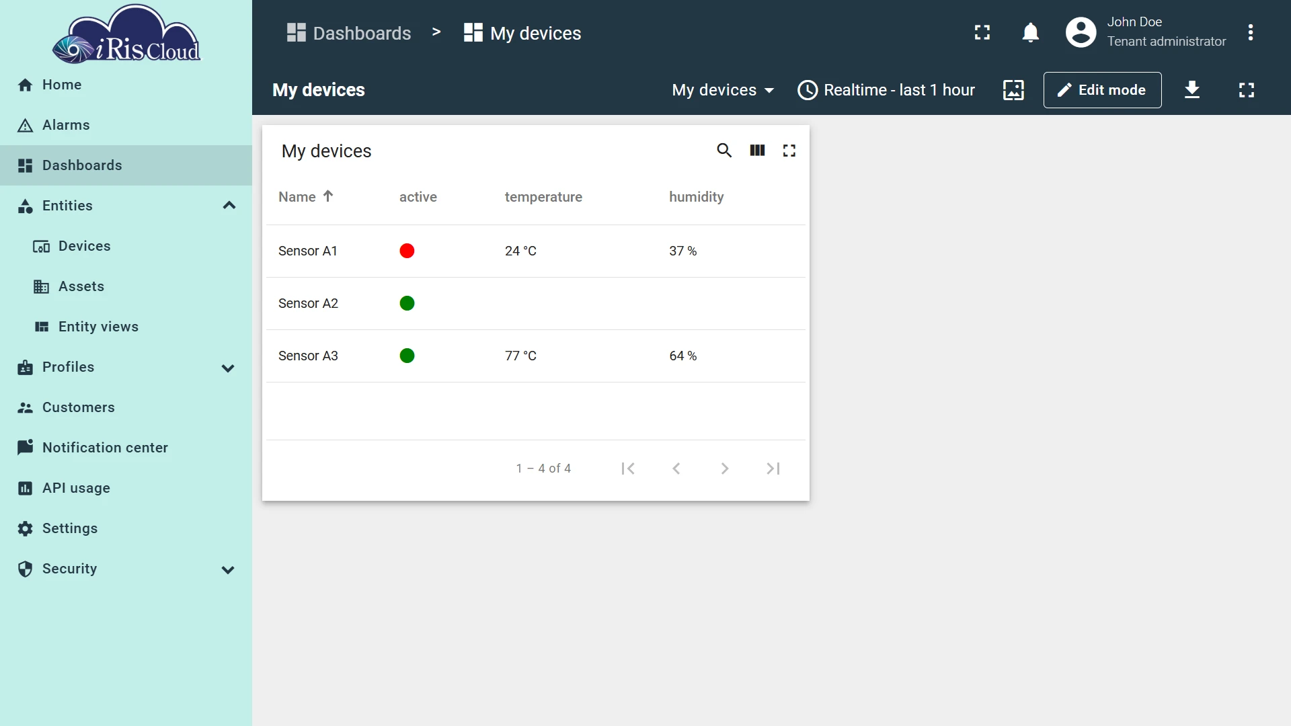Viewport: 1291px width, 726px height.
Task: Click the iRisCloud logo
Action: point(126,34)
